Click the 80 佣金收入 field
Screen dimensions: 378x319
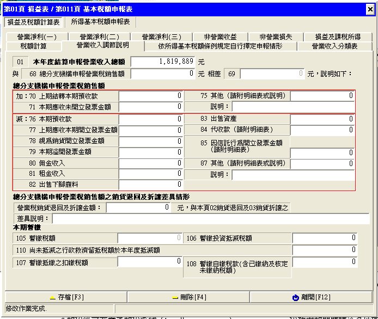151,163
